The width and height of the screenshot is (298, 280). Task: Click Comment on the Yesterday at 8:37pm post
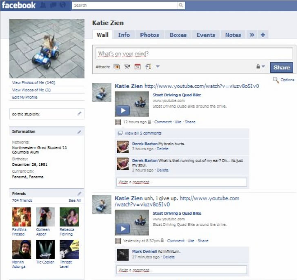(176, 241)
